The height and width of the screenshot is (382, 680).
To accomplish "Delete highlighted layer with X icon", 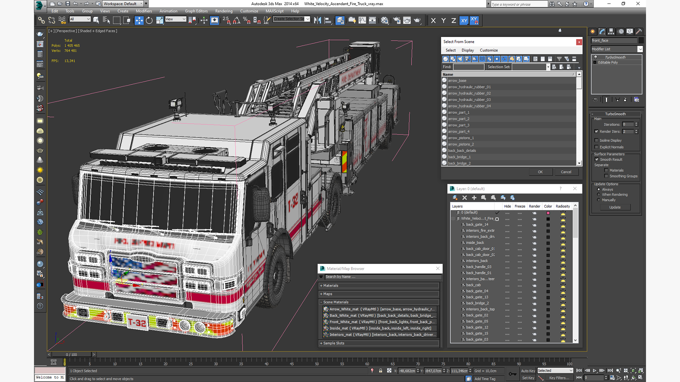I will click(x=465, y=198).
